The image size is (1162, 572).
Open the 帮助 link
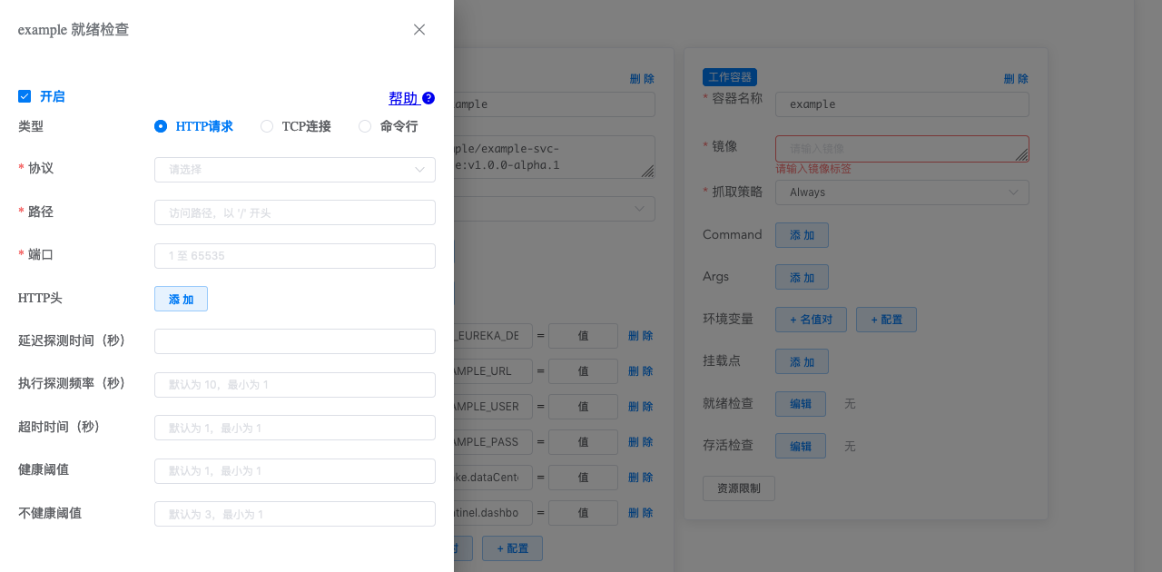[x=404, y=98]
